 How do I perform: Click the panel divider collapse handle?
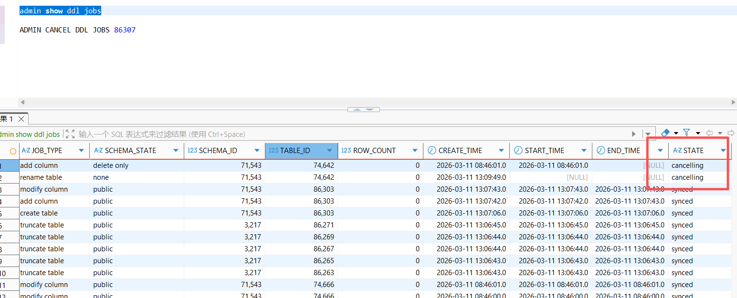[x=364, y=110]
